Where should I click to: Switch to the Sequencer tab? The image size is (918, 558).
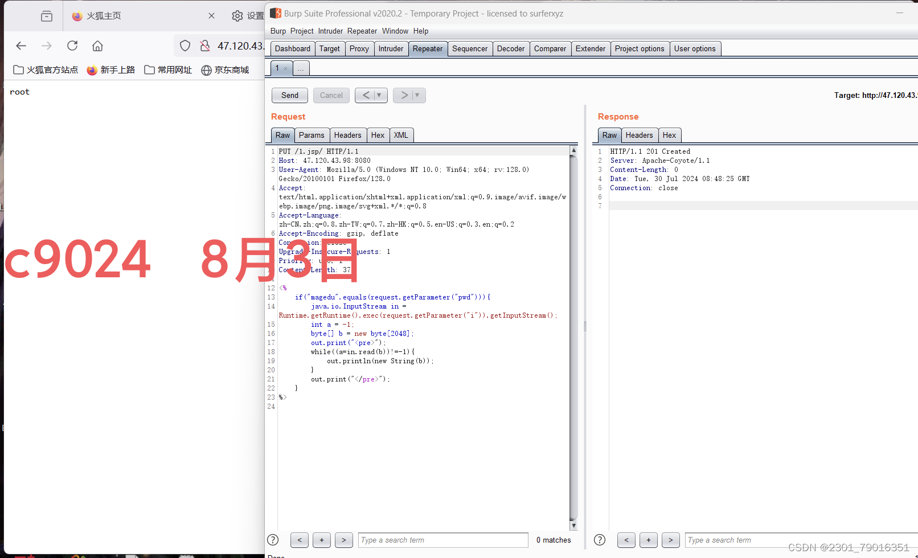click(470, 48)
